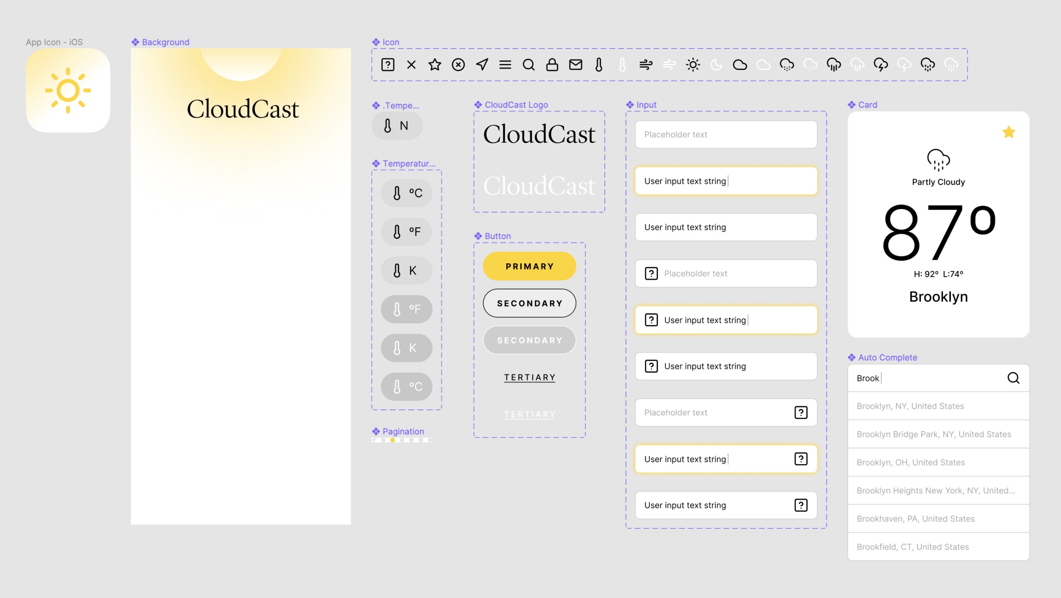Click the black wind icon
The width and height of the screenshot is (1061, 598).
[646, 65]
